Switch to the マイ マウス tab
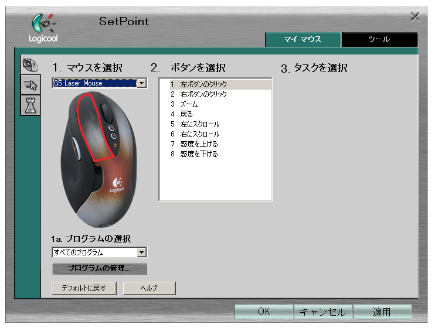Viewport: 435px width, 328px height. (x=303, y=39)
